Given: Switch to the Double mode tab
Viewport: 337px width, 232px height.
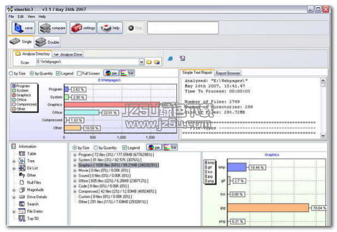Looking at the screenshot, I should (x=47, y=42).
